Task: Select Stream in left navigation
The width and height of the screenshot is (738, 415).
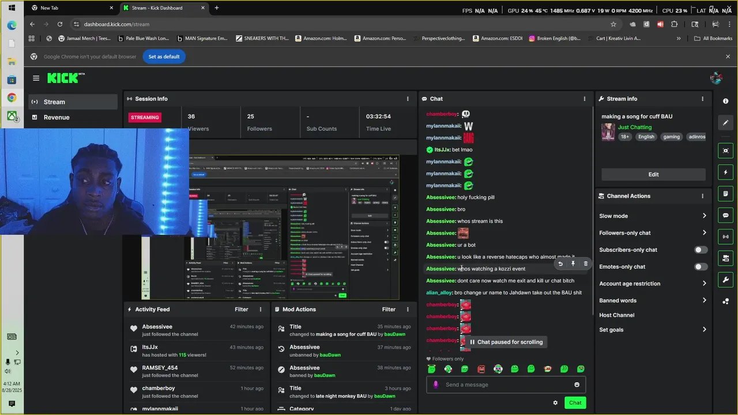Action: [x=74, y=102]
